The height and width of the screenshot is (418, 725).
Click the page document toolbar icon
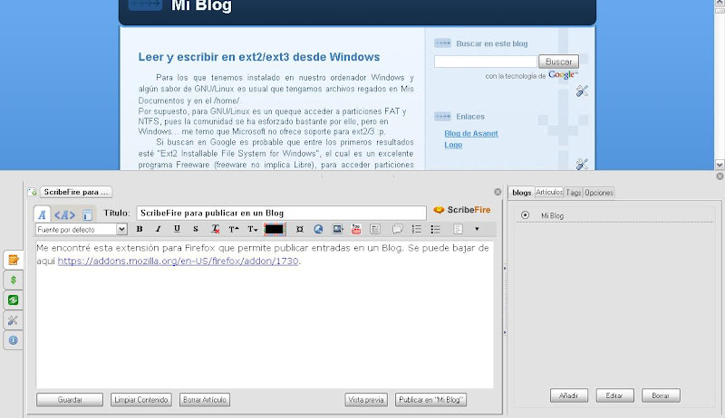point(458,229)
